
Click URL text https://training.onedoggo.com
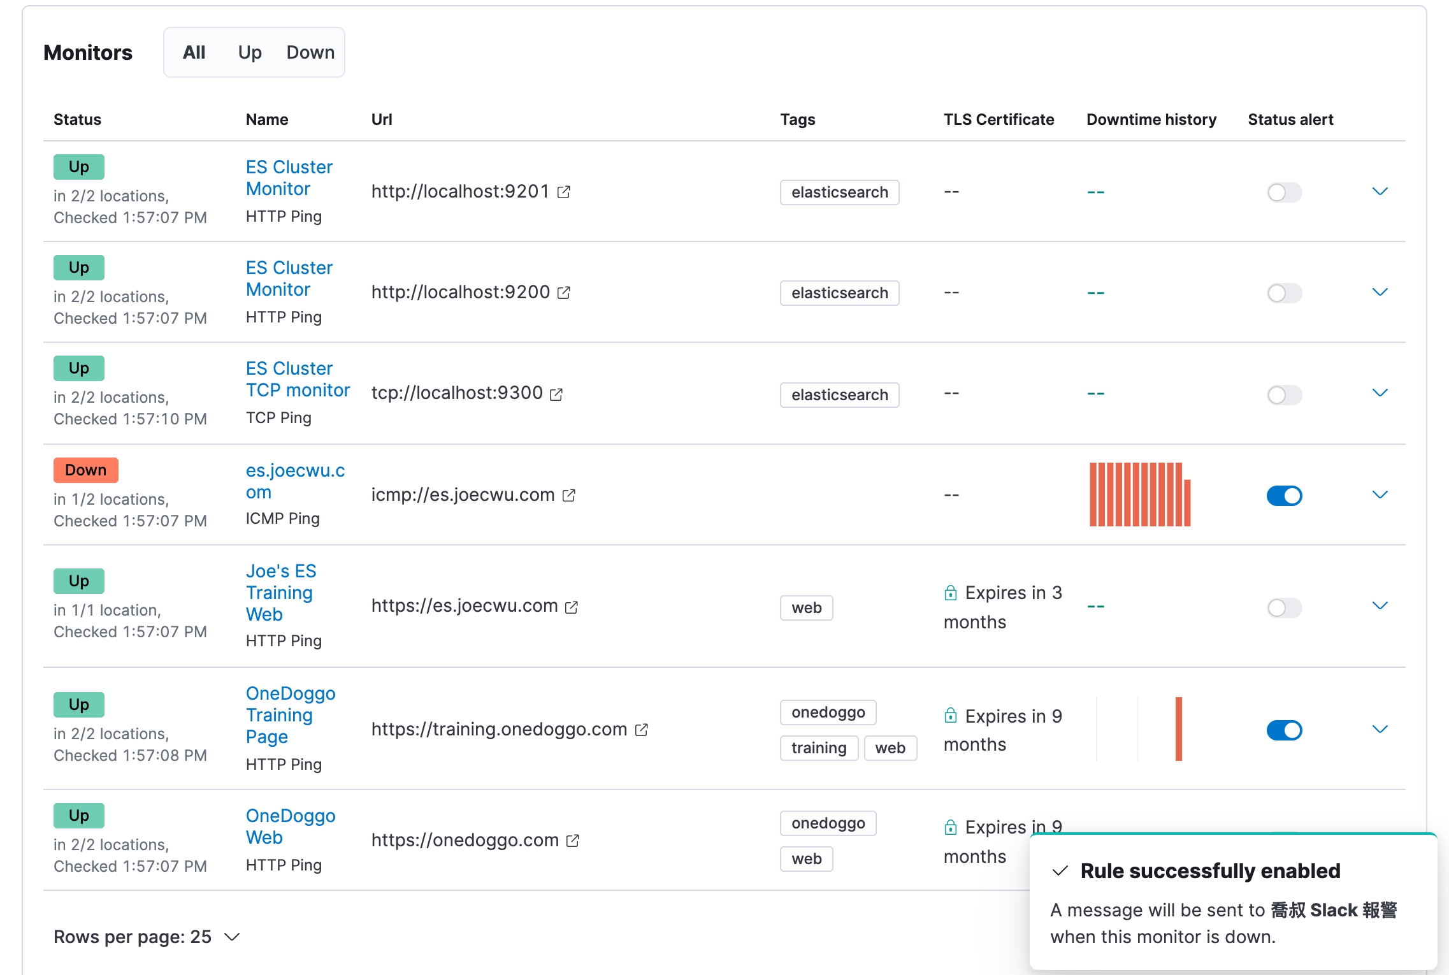(x=499, y=730)
